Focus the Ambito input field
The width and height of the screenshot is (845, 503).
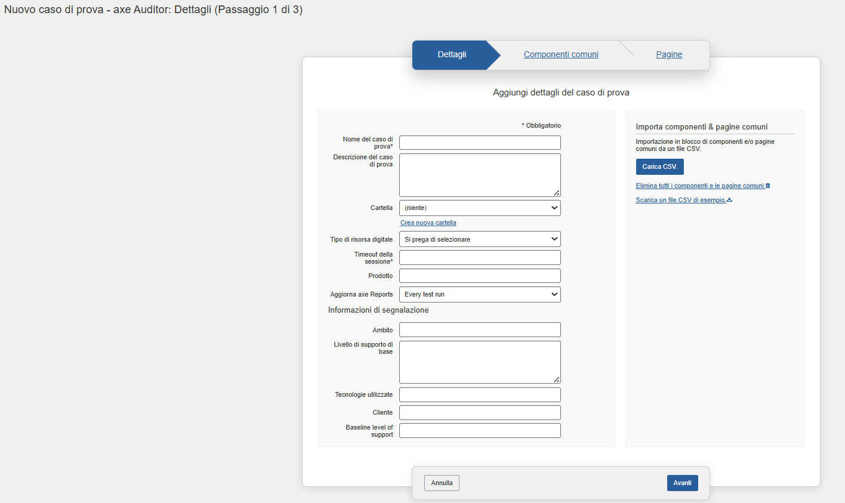tap(479, 329)
